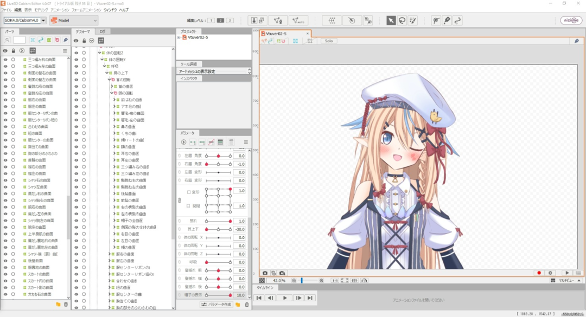Click the magnifier icon in the viewport toolbar
Image resolution: width=586 pixels, height=317 pixels.
[576, 41]
